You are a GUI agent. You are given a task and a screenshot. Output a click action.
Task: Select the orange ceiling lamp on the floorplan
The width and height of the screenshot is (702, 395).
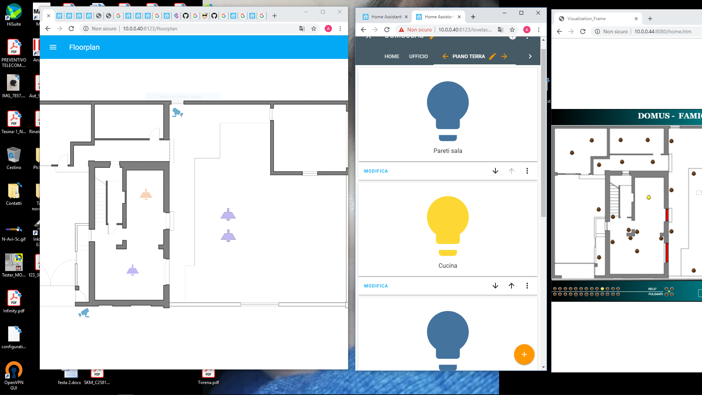click(146, 195)
